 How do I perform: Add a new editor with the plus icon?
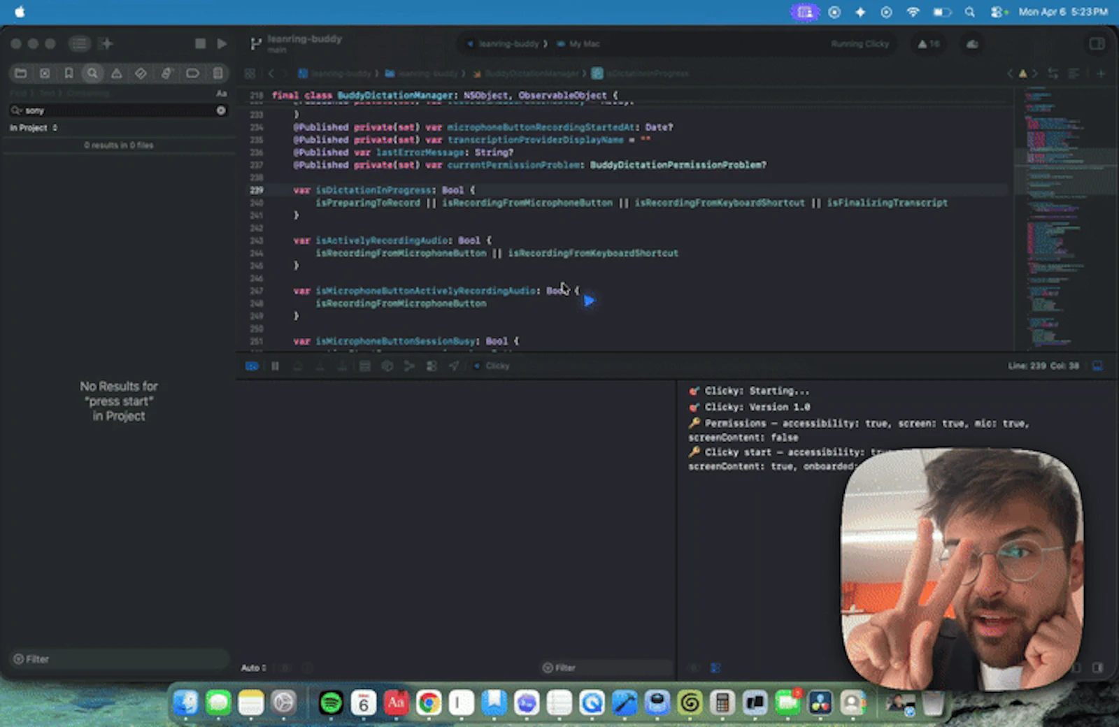(x=1100, y=73)
